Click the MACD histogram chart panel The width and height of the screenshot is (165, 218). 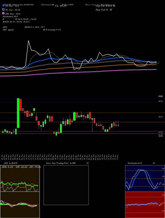[20, 205]
